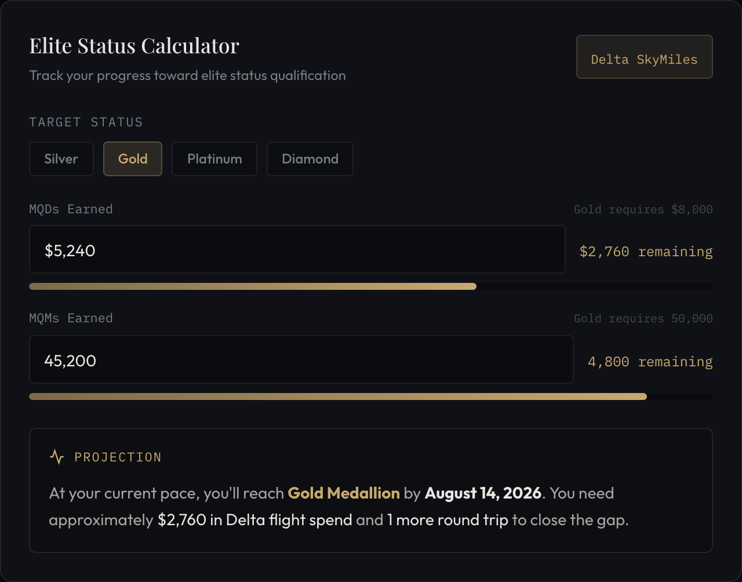Select the Platinum status option
The width and height of the screenshot is (742, 582).
point(214,158)
